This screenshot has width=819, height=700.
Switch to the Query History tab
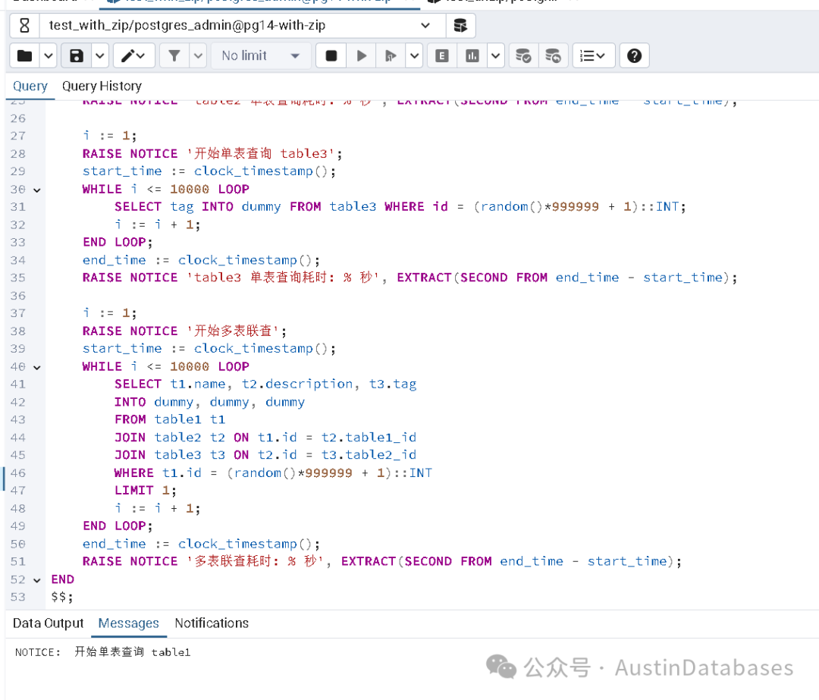pyautogui.click(x=102, y=86)
